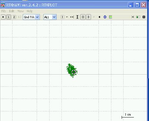Click the clear crossed-lines icon at toolbar right
This screenshot has height=121, width=149.
tap(133, 17)
